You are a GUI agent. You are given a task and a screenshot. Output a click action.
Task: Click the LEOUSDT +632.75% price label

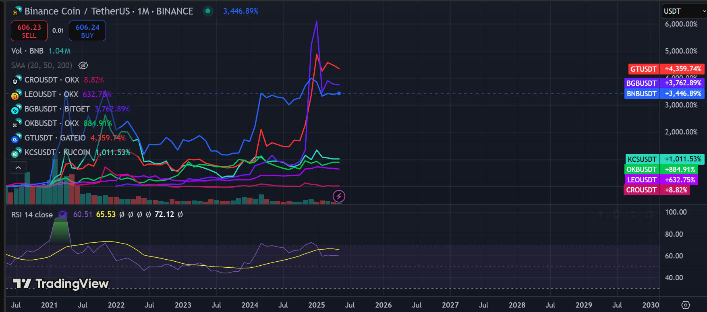pos(662,180)
